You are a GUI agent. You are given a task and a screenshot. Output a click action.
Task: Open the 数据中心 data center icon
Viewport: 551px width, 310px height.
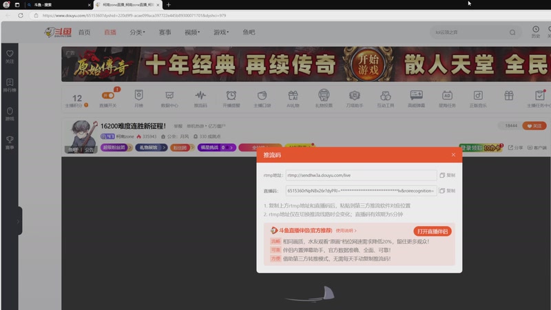click(169, 99)
